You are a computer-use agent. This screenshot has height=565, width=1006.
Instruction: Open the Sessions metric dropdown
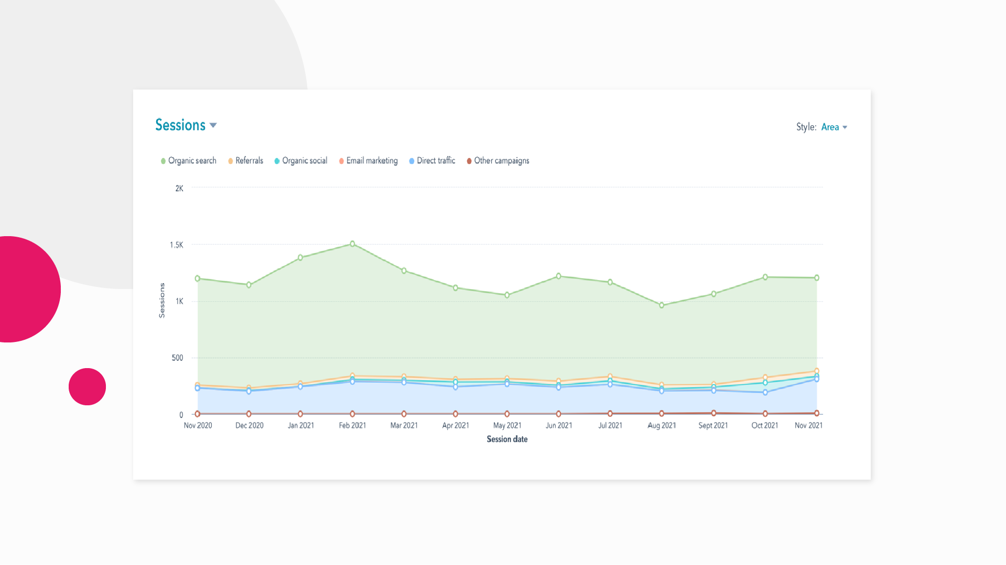pyautogui.click(x=186, y=125)
